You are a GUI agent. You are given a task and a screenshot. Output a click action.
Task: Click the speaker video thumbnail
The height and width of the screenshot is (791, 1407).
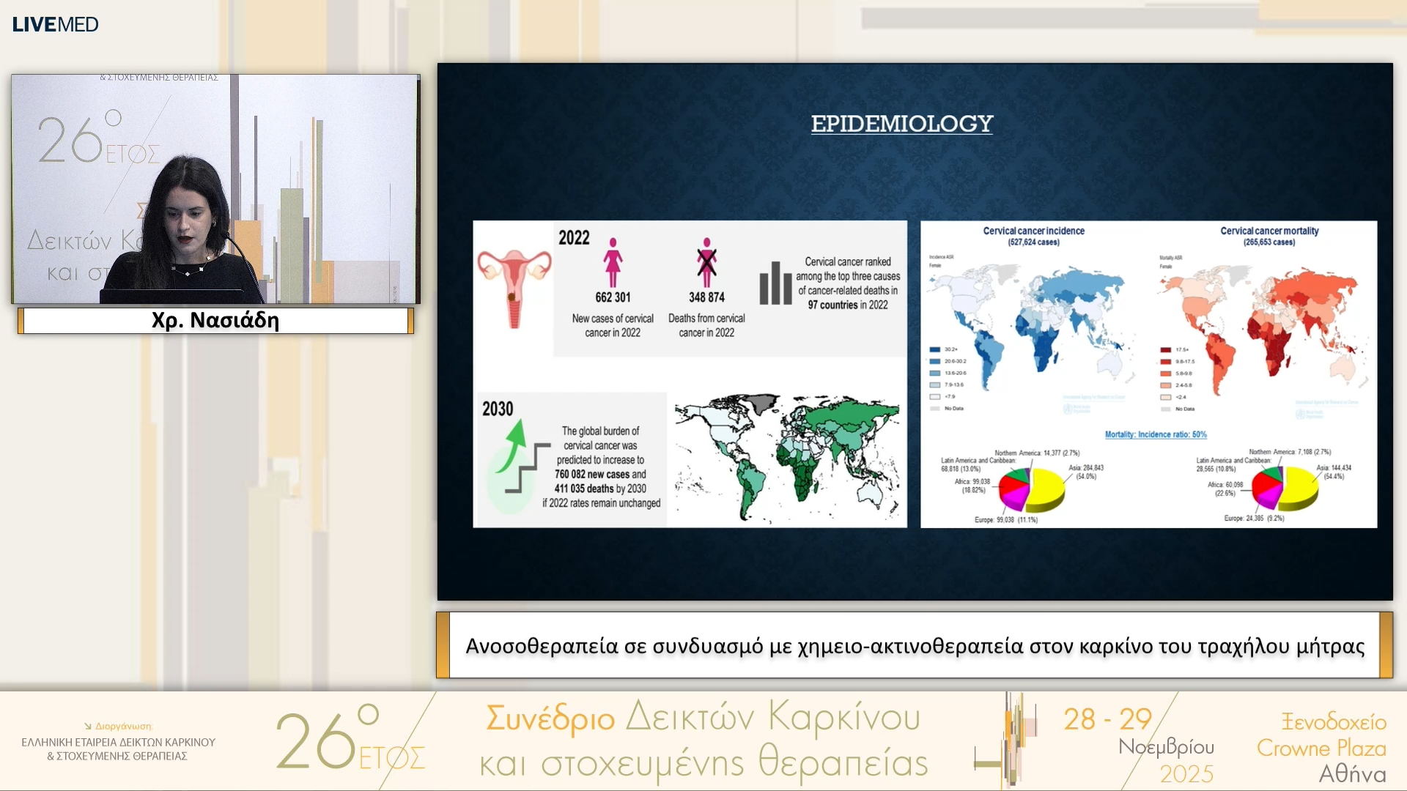click(x=215, y=189)
